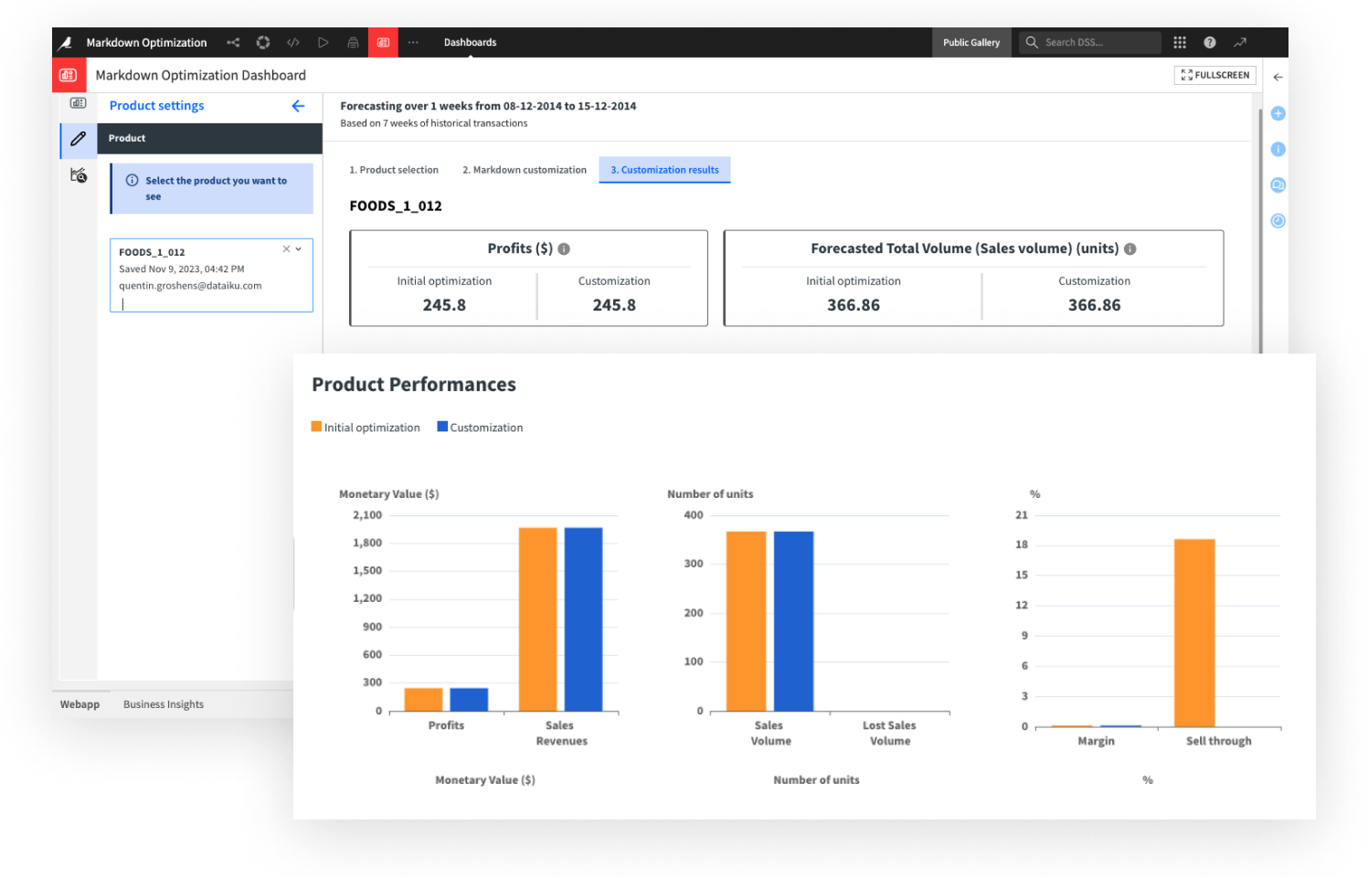Click the Dataiku bird logo
1368x877 pixels.
point(65,43)
